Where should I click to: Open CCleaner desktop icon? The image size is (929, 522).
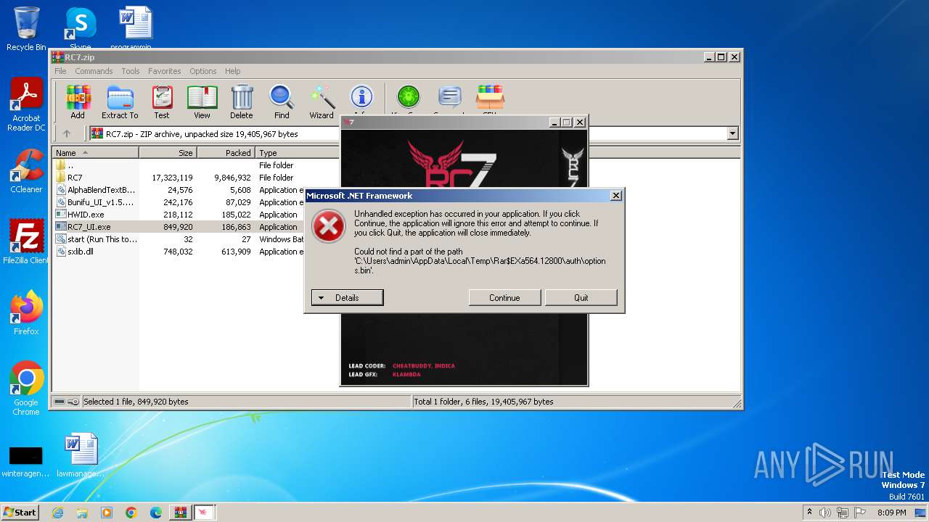[26, 171]
